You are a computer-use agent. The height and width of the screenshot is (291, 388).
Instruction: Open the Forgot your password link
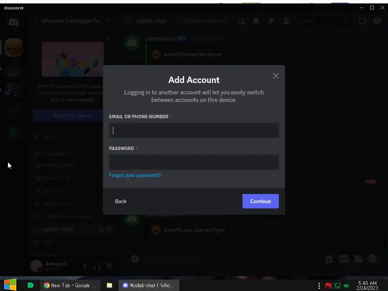[x=135, y=175]
